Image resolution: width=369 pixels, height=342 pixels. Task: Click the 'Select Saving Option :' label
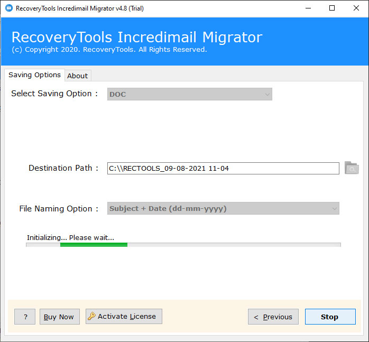click(x=54, y=94)
